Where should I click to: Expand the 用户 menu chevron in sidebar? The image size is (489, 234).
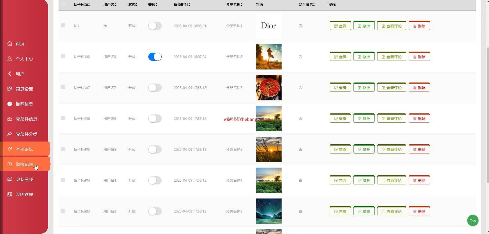click(10, 74)
